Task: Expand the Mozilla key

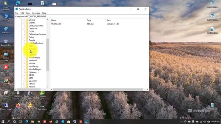Action: [24, 63]
